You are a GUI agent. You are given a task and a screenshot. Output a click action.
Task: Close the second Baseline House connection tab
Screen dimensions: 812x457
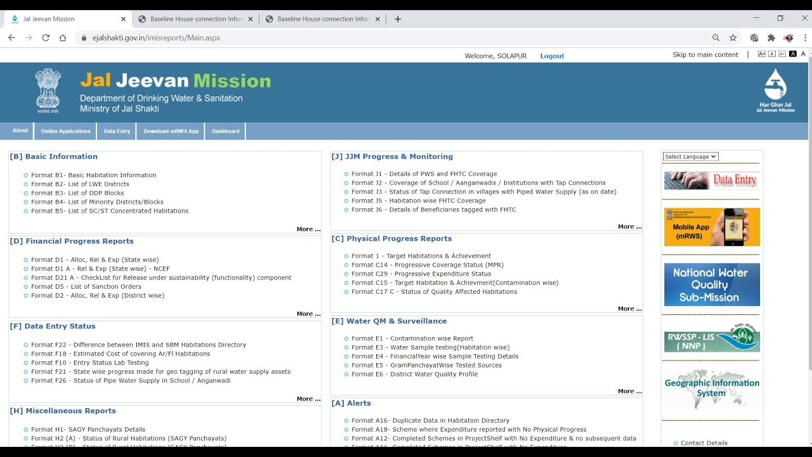(377, 19)
